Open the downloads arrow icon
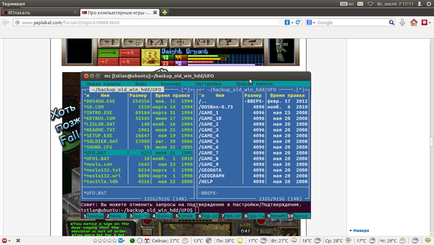This screenshot has width=434, height=245. [x=402, y=22]
